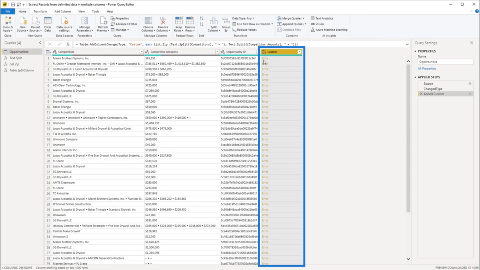
Task: Click the Close & Apply icon
Action: coord(8,21)
